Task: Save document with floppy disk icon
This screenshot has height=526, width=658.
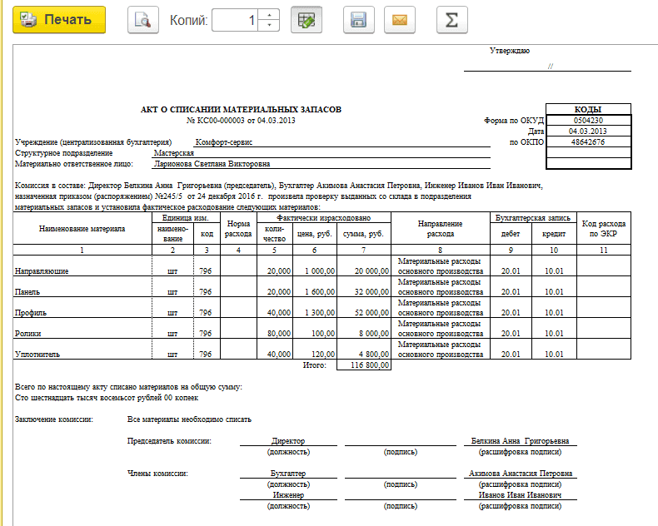Action: [358, 20]
